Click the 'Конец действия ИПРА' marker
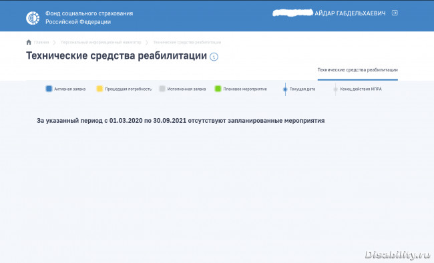 pyautogui.click(x=335, y=89)
